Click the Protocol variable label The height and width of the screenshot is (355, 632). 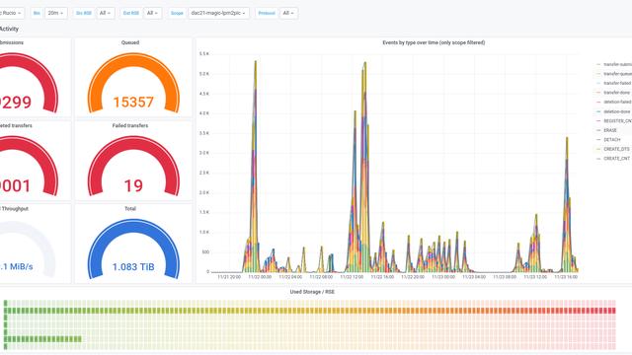267,13
